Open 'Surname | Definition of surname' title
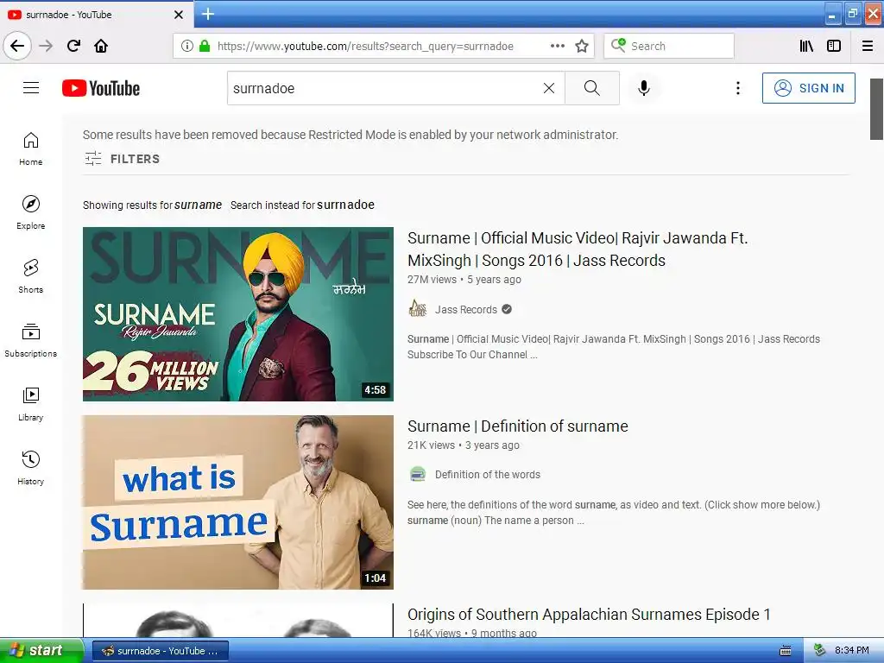 point(518,426)
